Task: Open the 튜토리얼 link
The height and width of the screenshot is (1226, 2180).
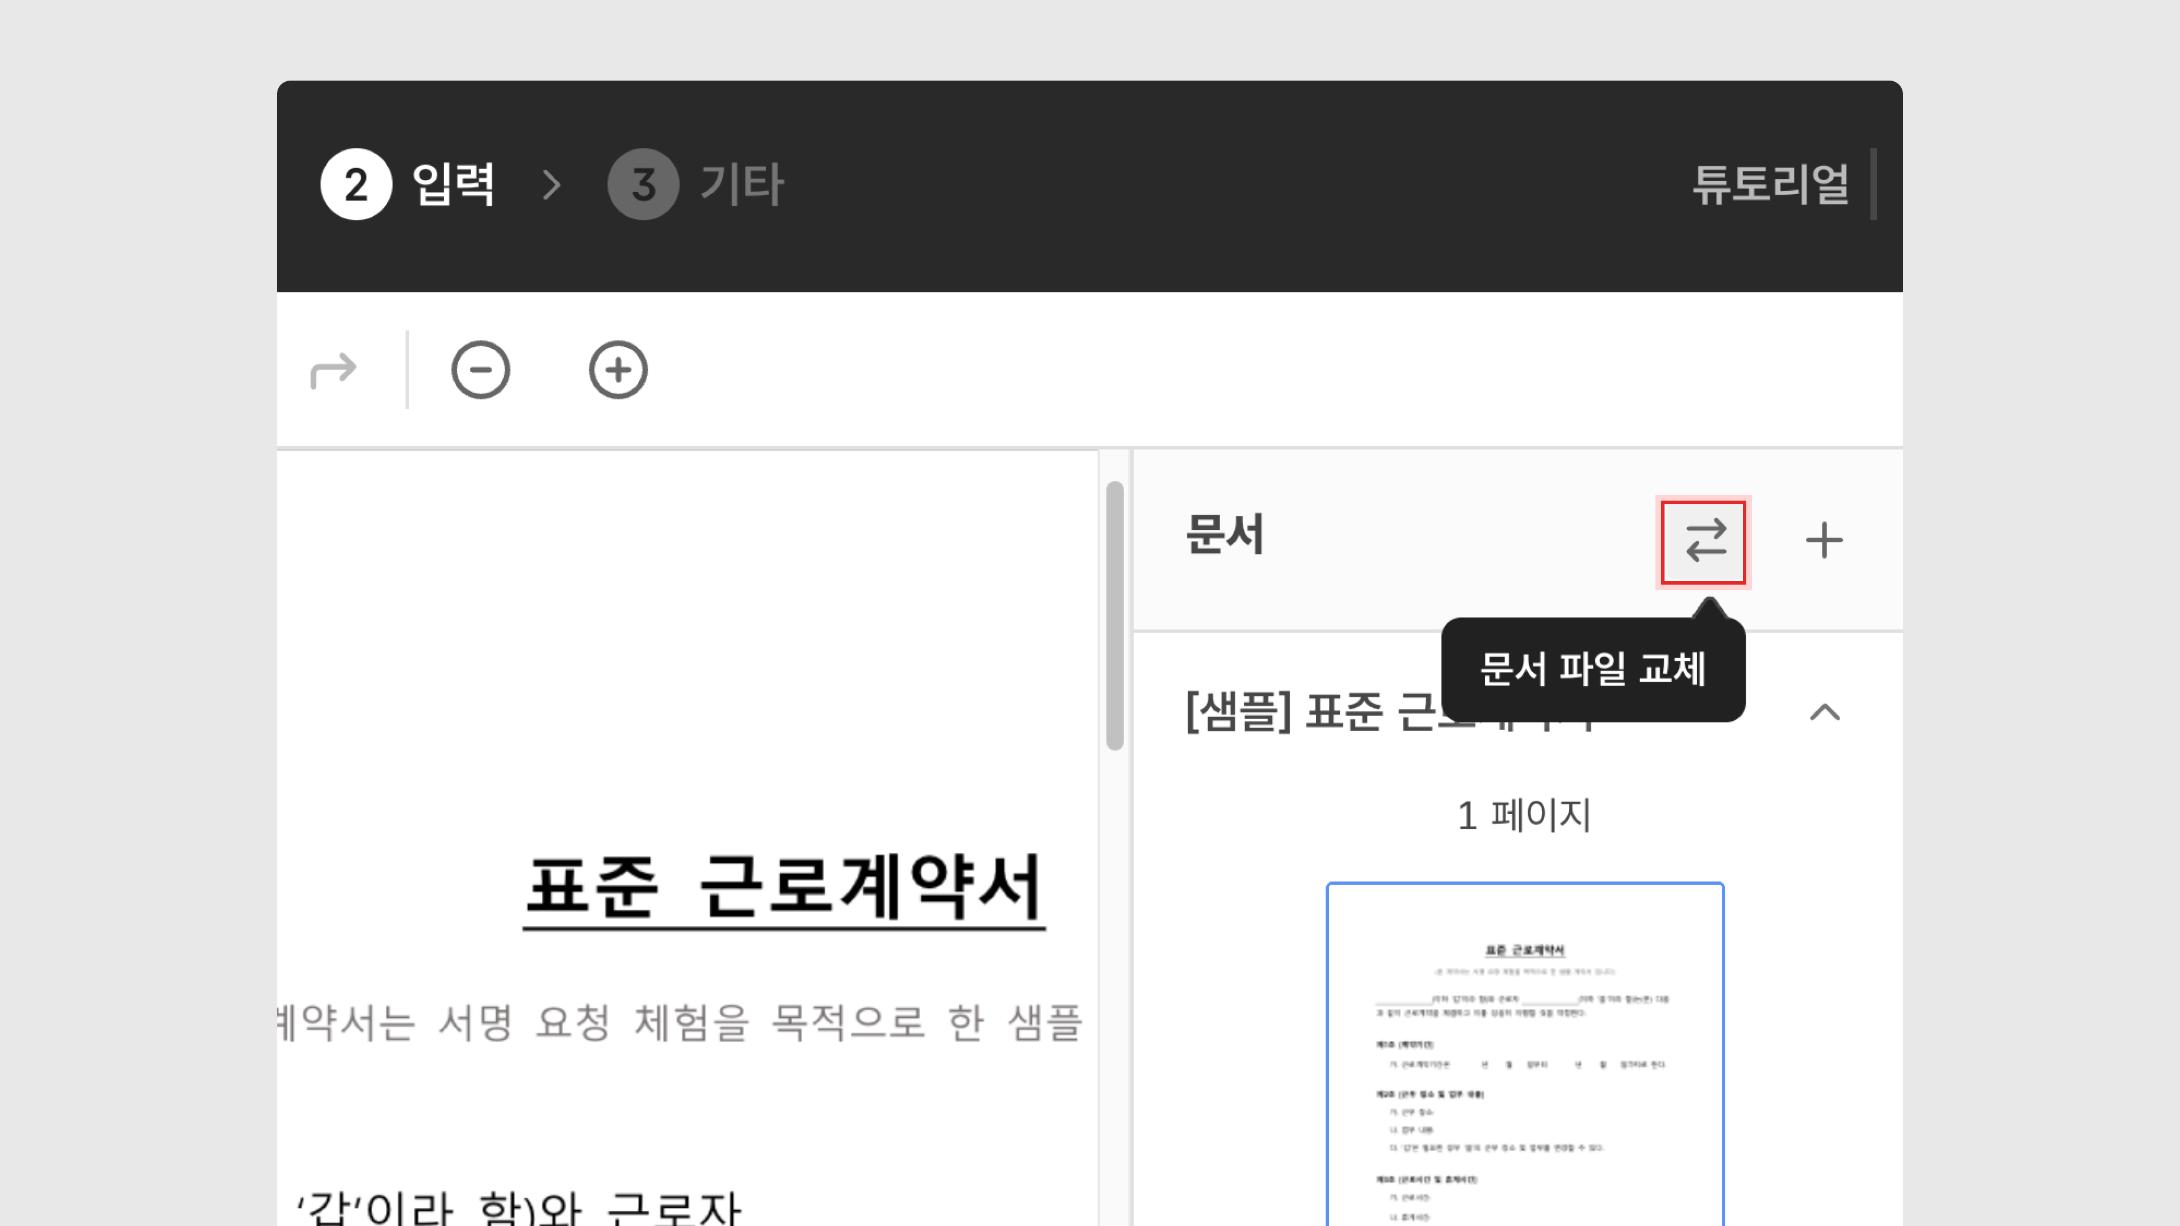Action: (1770, 184)
